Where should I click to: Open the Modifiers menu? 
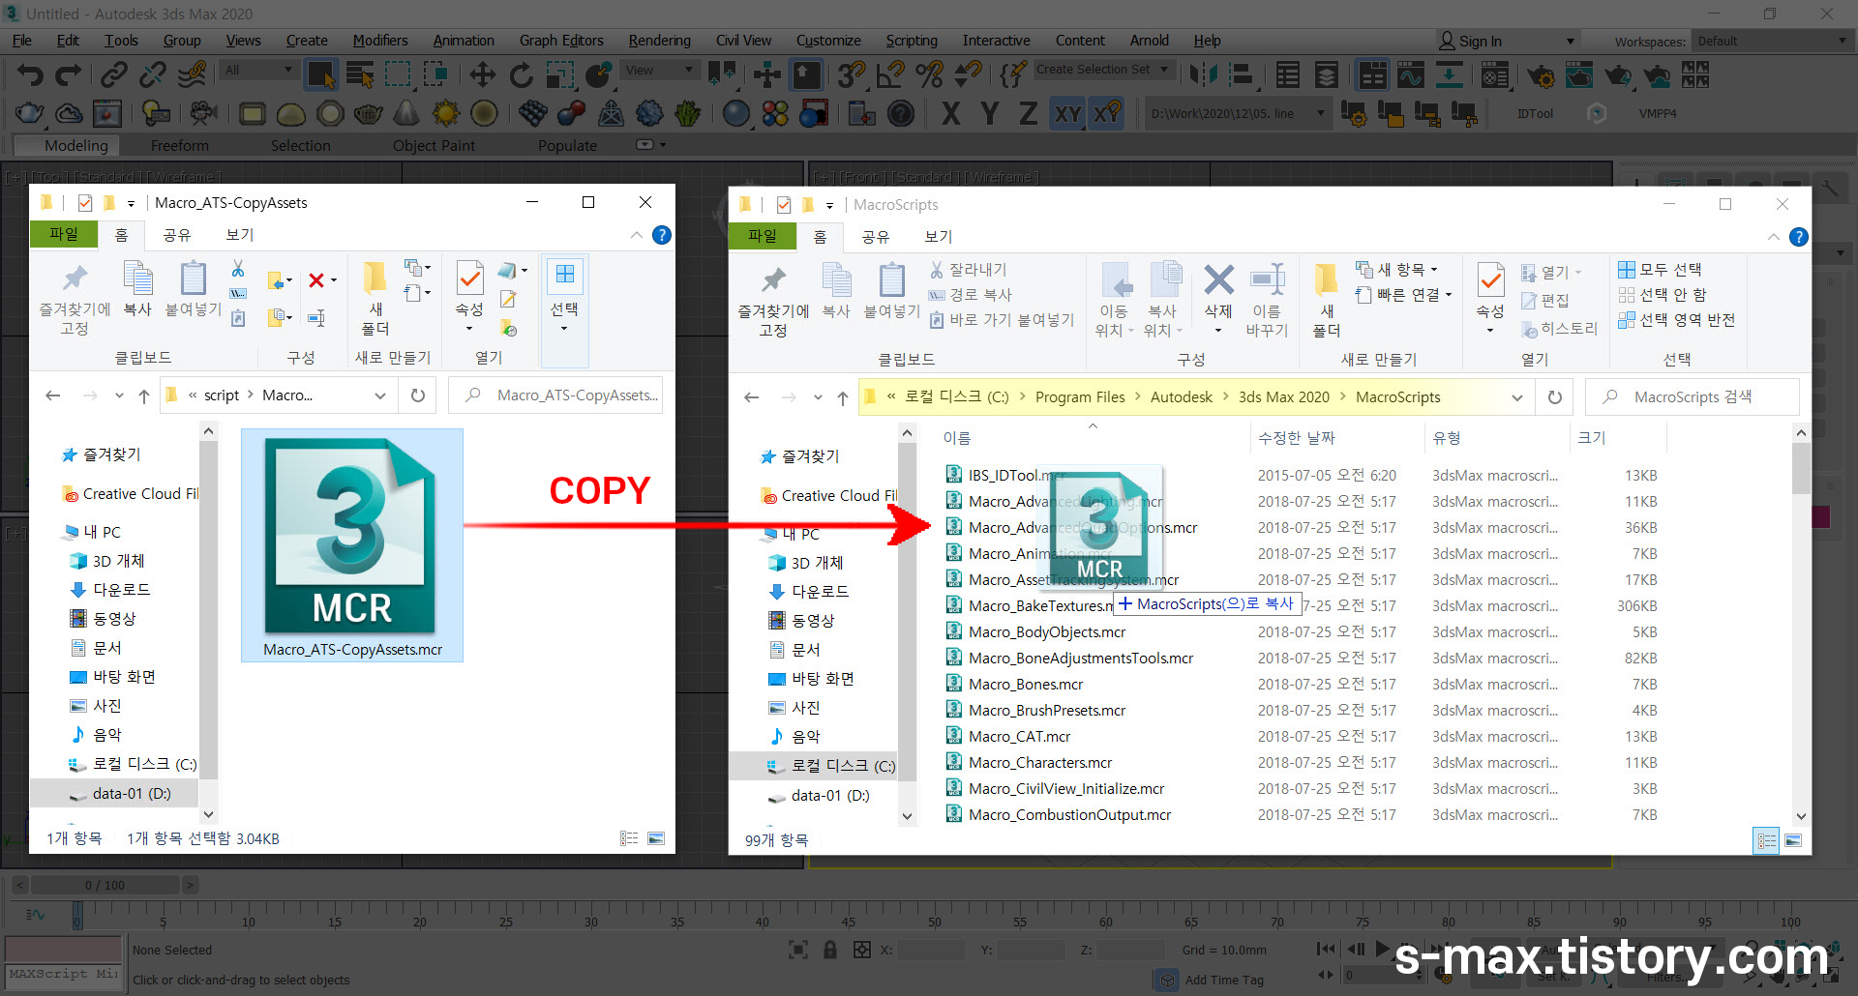click(380, 41)
